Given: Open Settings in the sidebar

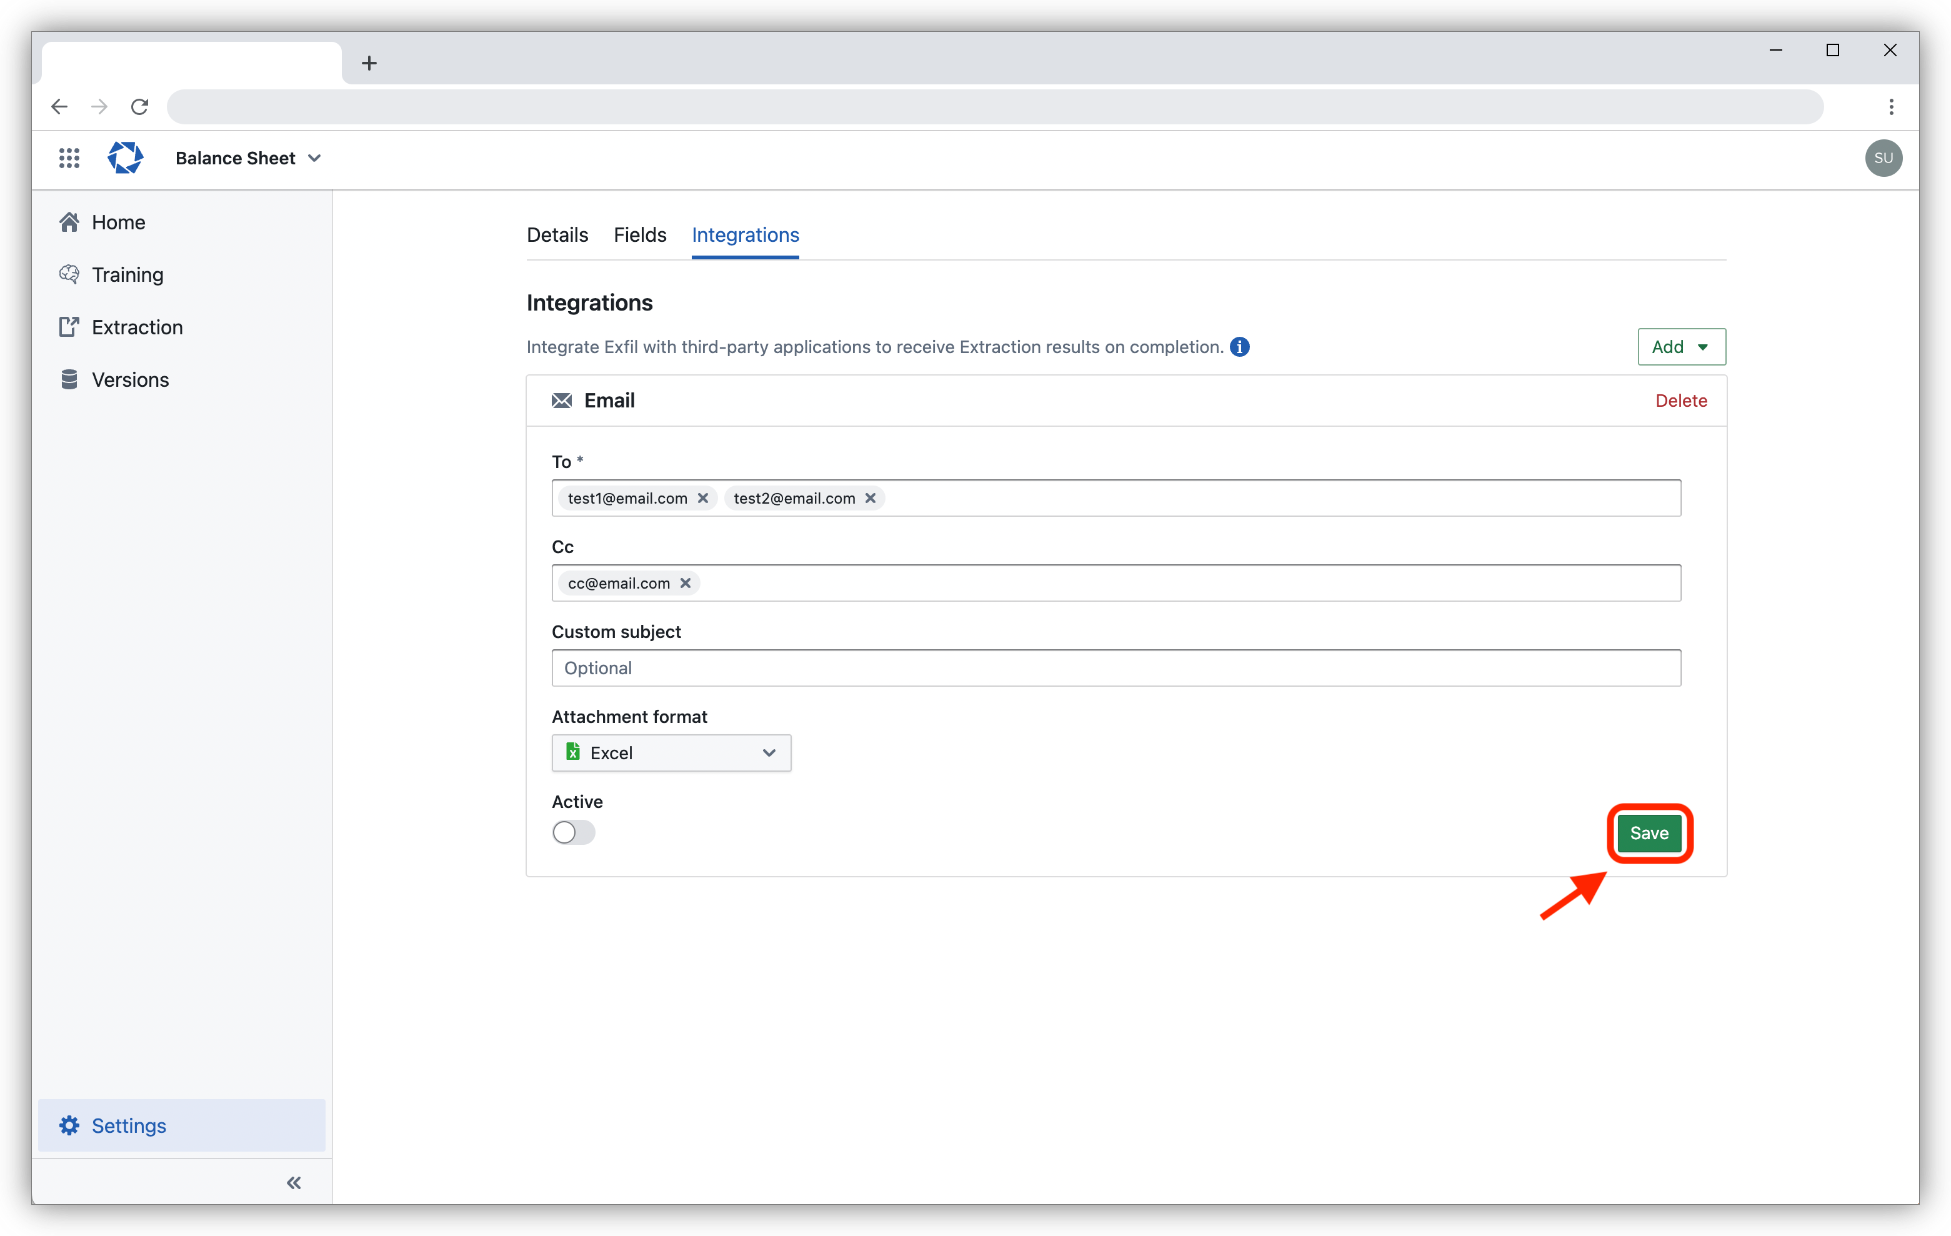Looking at the screenshot, I should point(181,1125).
